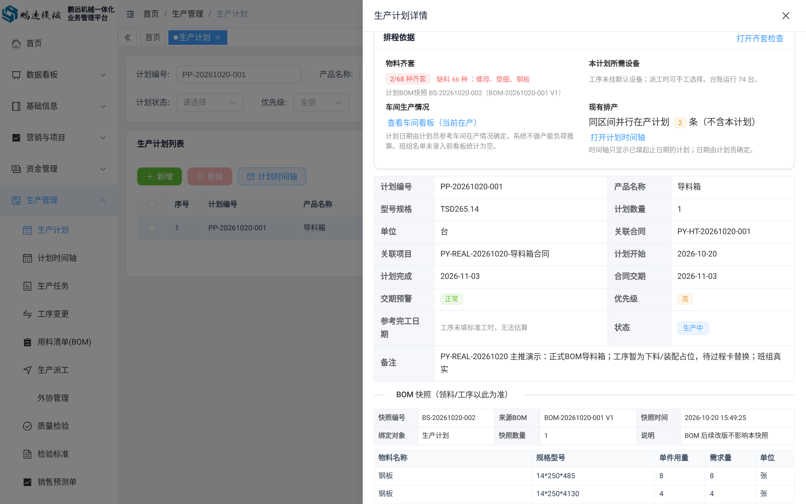Expand the 数据看板 menu chevron

tap(103, 75)
